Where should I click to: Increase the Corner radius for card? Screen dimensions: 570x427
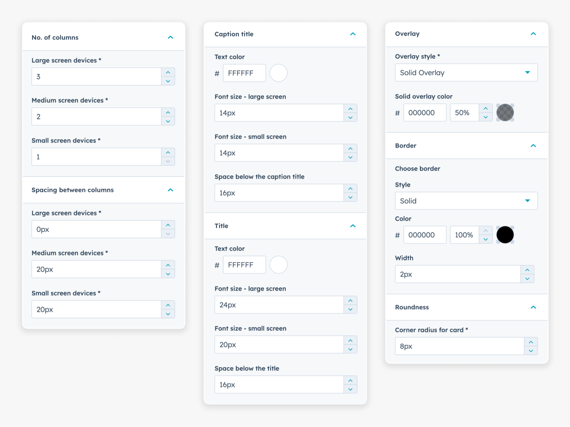[531, 342]
